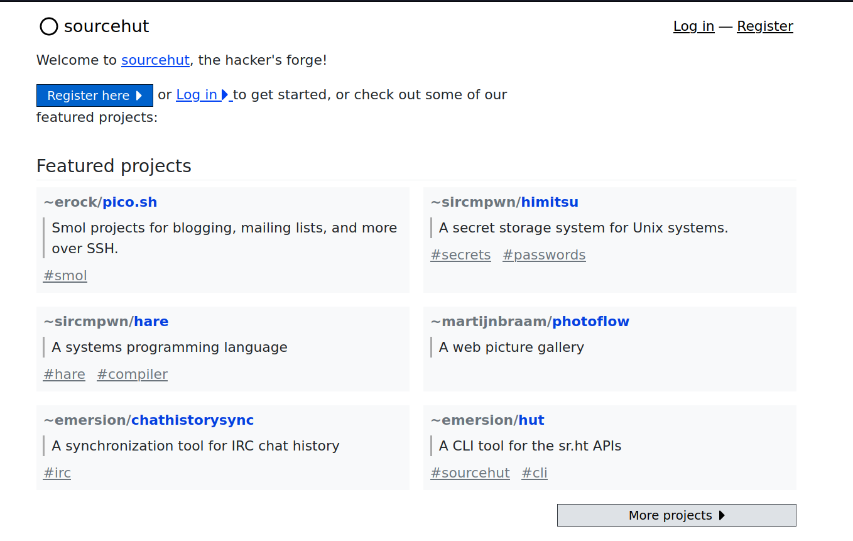This screenshot has height=541, width=853.
Task: Filter by the #cli tag
Action: pyautogui.click(x=535, y=473)
